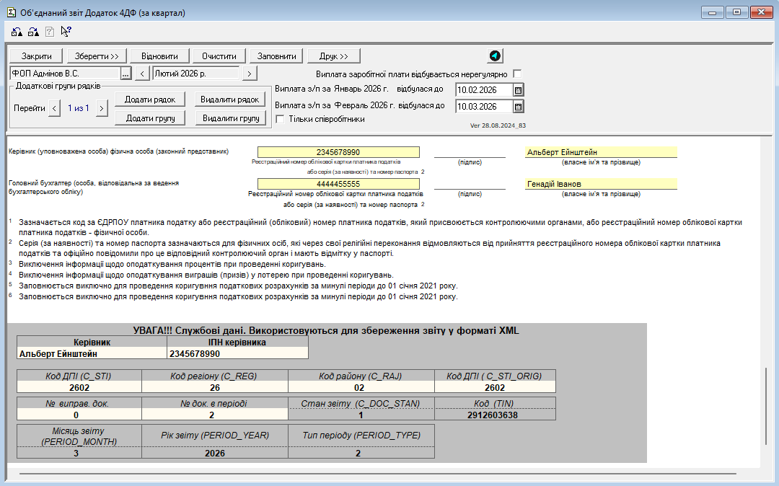The image size is (779, 486).
Task: Open calendar picker for the 10.02.2026 date
Action: [x=518, y=90]
